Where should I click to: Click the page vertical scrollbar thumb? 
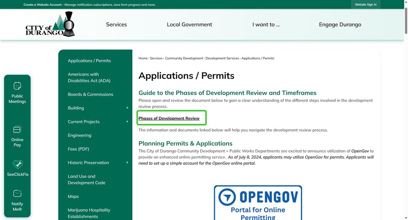tap(406, 20)
